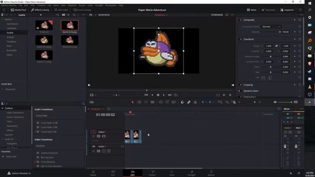Open the flag color dropdown in timeline toolbar
Screen dimensions: 315x177
(206, 102)
